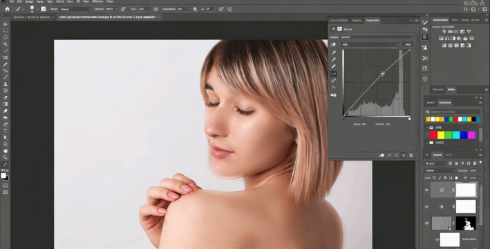Screen dimensions: 490x249
Task: Open the layer opacity dropdown arrow
Action: (x=480, y=170)
